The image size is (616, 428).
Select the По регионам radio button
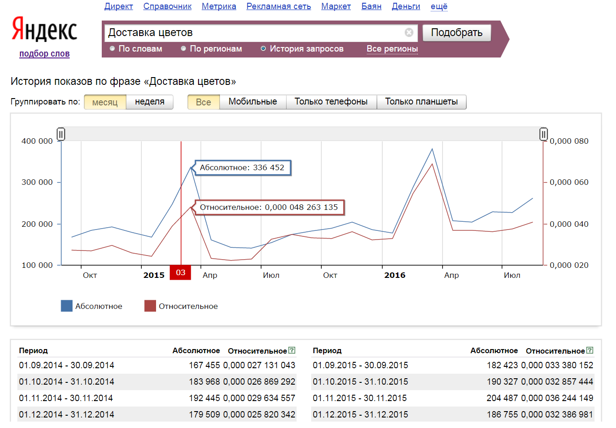click(183, 49)
